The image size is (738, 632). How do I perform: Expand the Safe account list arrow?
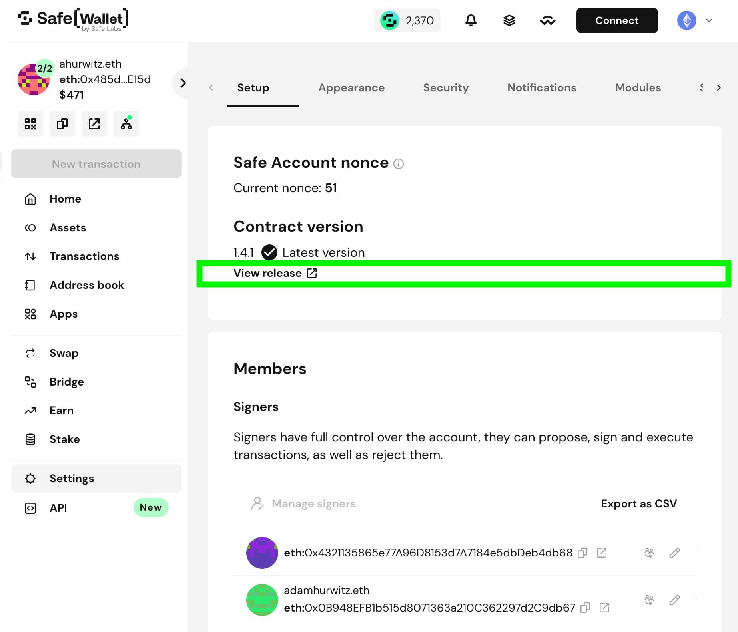[x=183, y=83]
